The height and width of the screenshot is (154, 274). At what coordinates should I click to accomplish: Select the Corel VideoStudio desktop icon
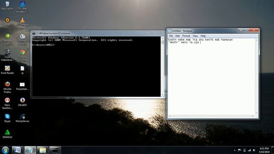7,55
